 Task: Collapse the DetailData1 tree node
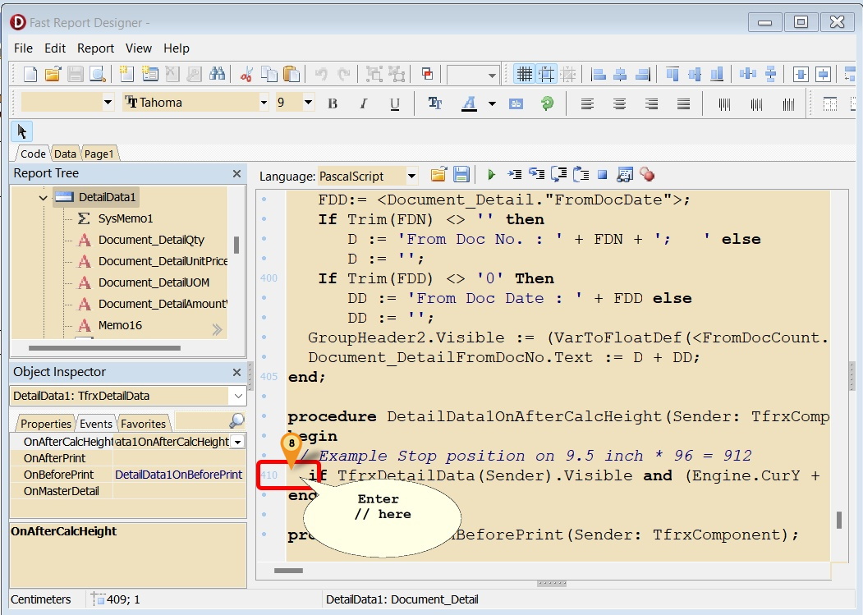tap(44, 197)
